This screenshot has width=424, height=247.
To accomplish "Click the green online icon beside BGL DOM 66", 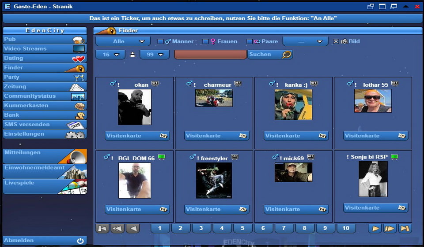I will point(161,157).
